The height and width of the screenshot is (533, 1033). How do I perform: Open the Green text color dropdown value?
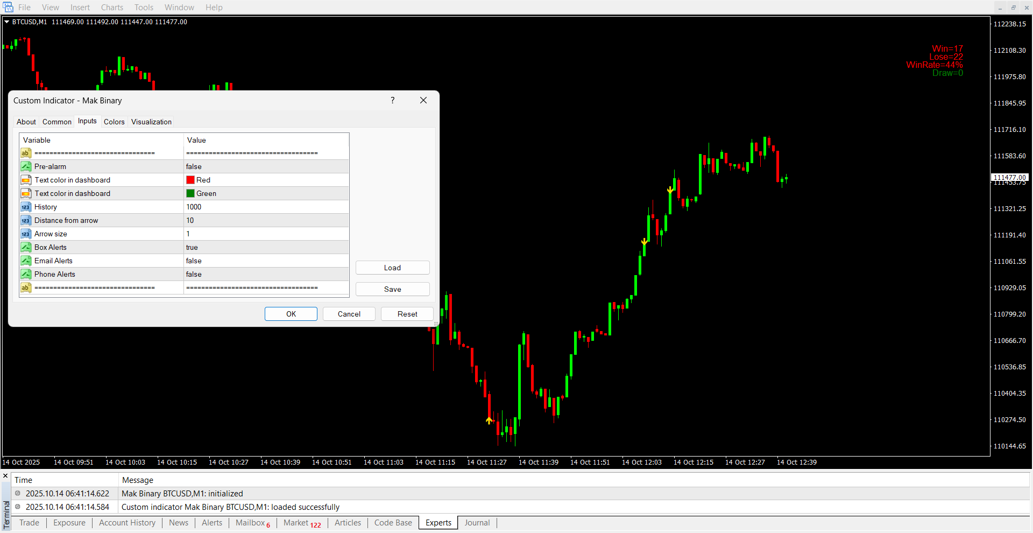point(266,193)
